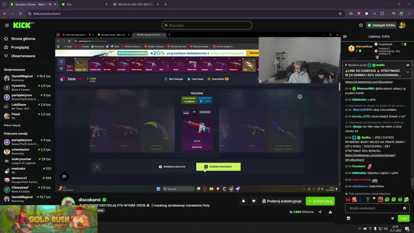This screenshot has width=414, height=233.
Task: Insert the blue L emote
Action: coord(361,199)
